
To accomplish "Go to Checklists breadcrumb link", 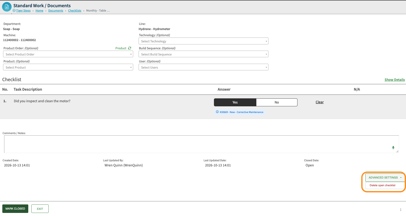I will [x=75, y=11].
